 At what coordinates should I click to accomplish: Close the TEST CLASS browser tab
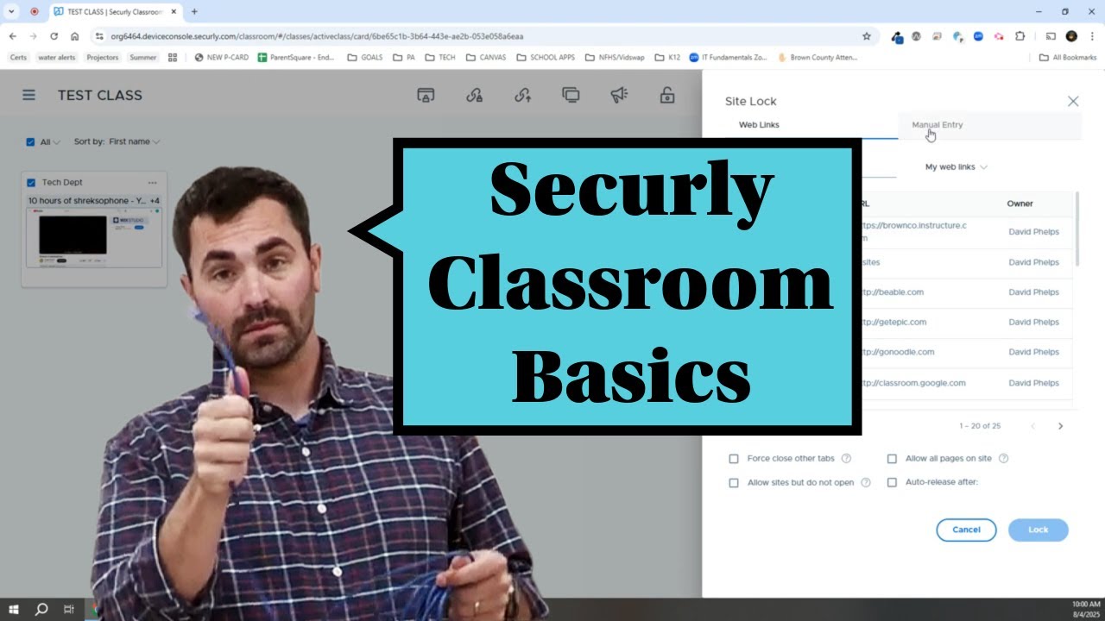173,12
